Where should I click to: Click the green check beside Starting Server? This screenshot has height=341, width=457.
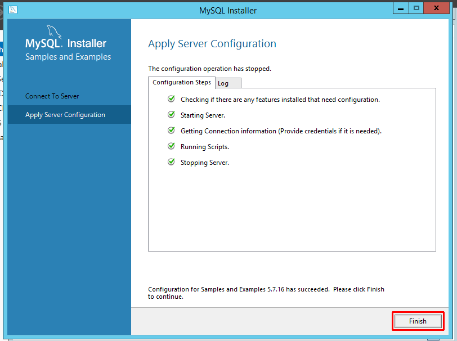point(171,114)
